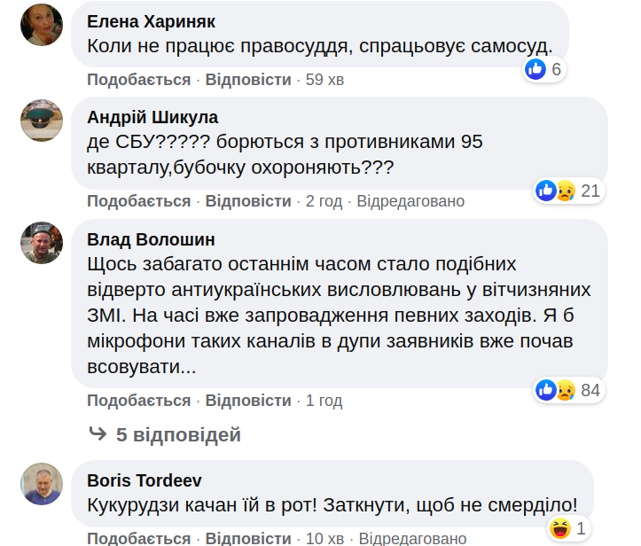
Task: Like Boris Tordeev's comment
Action: pos(139,538)
